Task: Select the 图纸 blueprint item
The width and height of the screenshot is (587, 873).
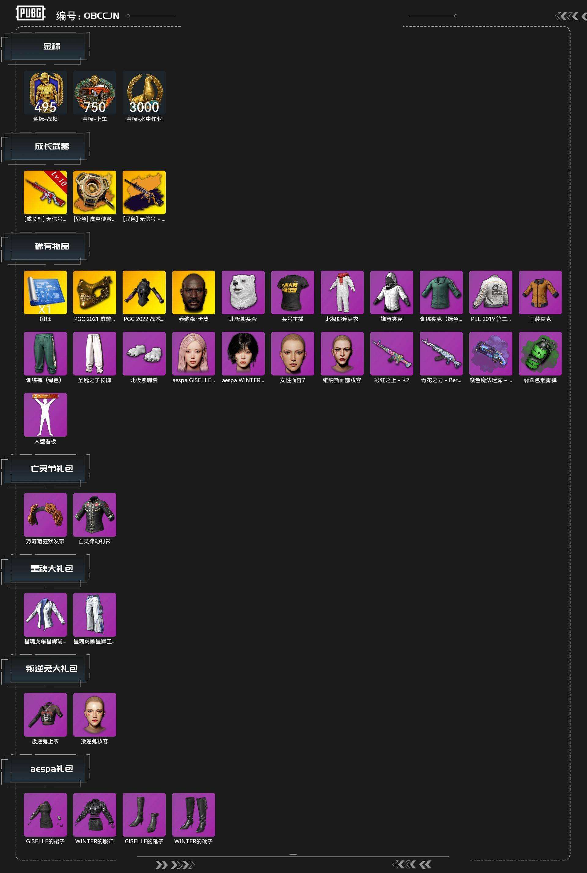Action: click(x=45, y=292)
